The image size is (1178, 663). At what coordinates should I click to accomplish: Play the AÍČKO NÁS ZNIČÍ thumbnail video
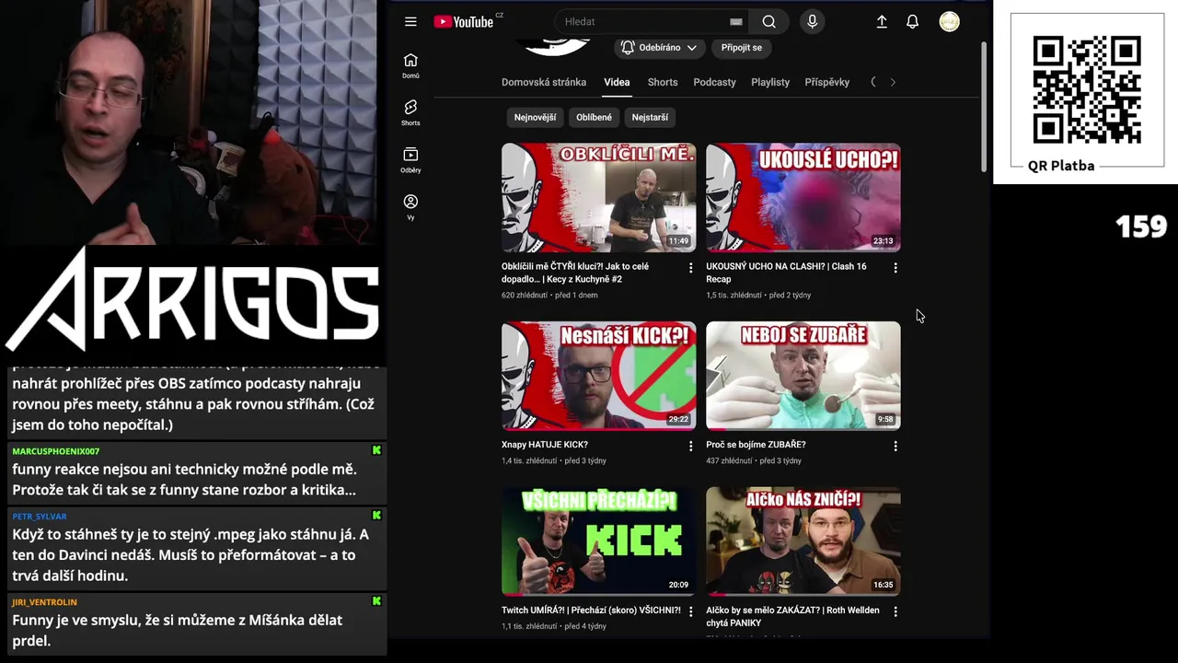[803, 541]
